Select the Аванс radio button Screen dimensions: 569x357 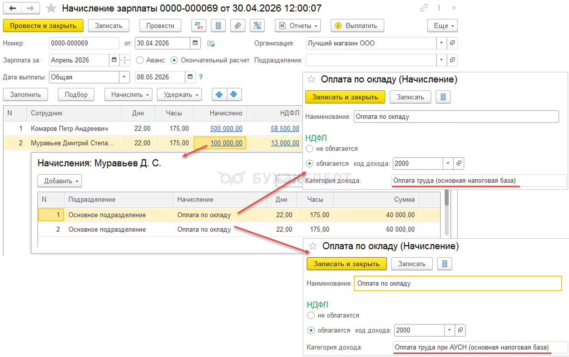point(139,60)
